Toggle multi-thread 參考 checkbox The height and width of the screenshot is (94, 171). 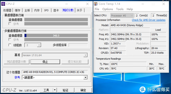(x=10, y=39)
